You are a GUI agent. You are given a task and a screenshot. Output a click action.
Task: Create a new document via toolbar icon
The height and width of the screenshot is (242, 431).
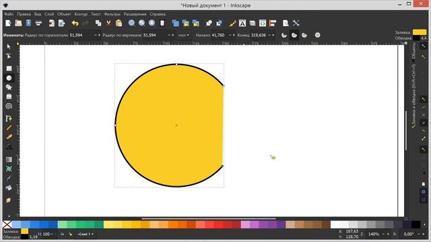click(8, 24)
